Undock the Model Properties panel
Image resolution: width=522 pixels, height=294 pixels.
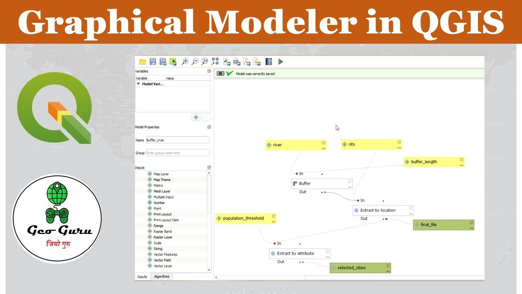(x=209, y=127)
